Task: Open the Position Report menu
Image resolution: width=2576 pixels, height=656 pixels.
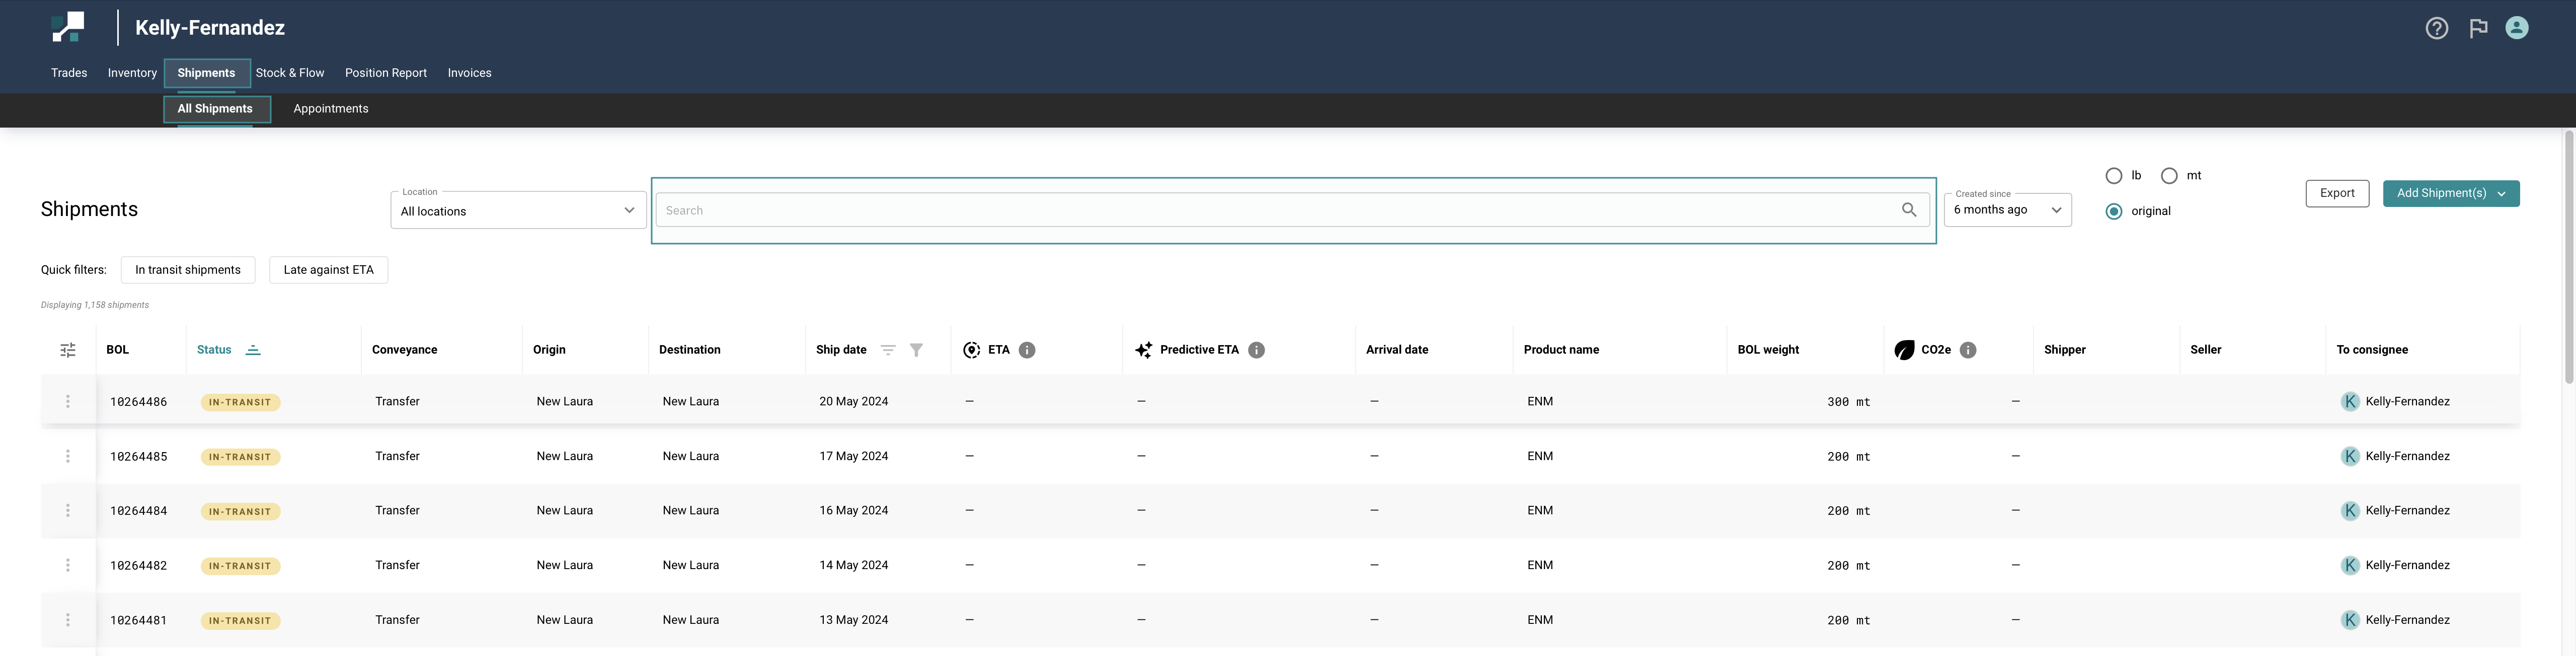Action: [385, 73]
